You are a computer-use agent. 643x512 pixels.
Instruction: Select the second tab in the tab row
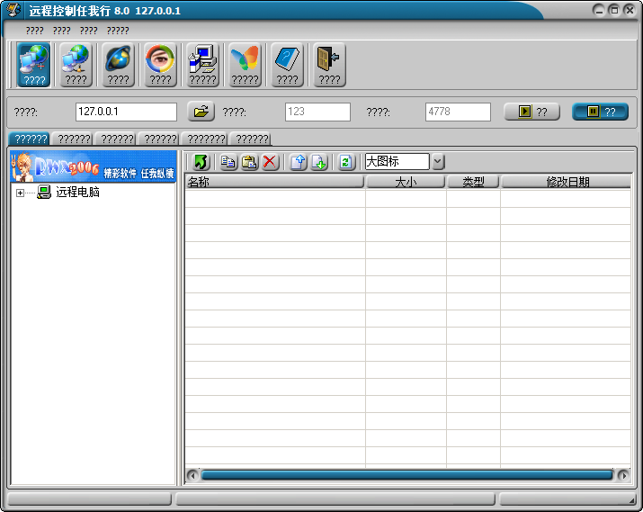coord(74,139)
